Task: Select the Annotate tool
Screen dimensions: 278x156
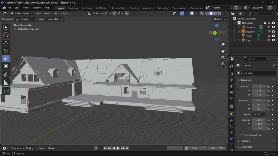Action: coord(6,75)
